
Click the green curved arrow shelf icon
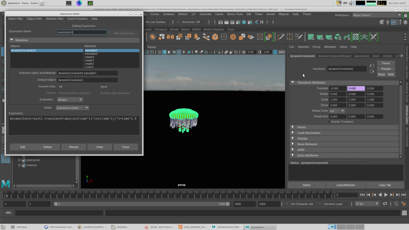tap(347, 37)
